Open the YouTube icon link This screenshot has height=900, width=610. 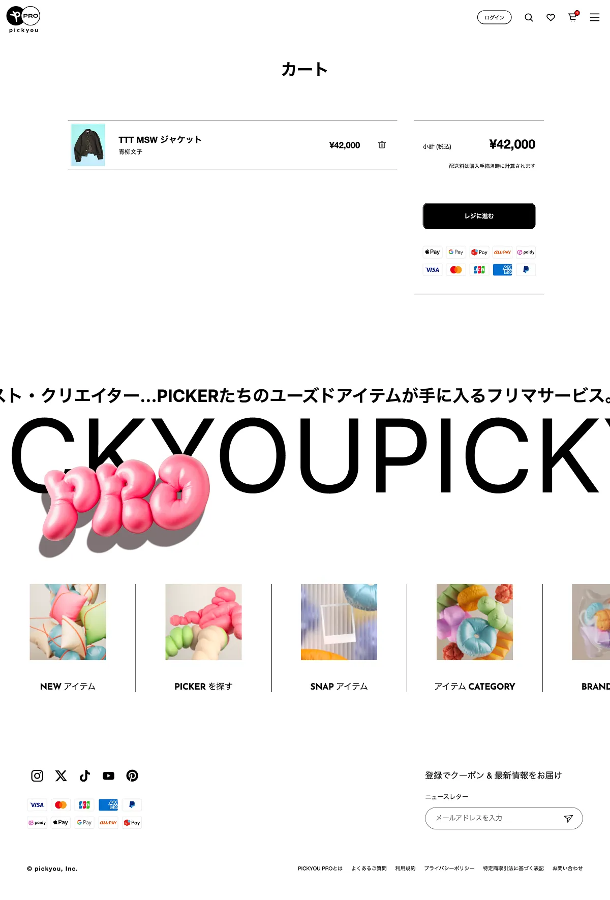coord(108,775)
